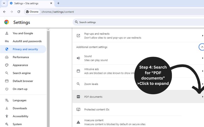Reload the current page
The height and width of the screenshot is (127, 204).
[19, 12]
